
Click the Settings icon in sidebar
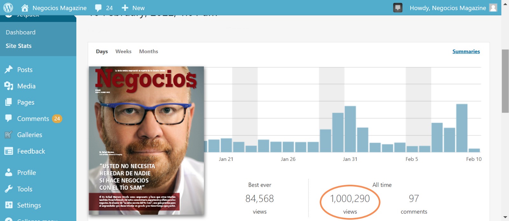click(9, 205)
